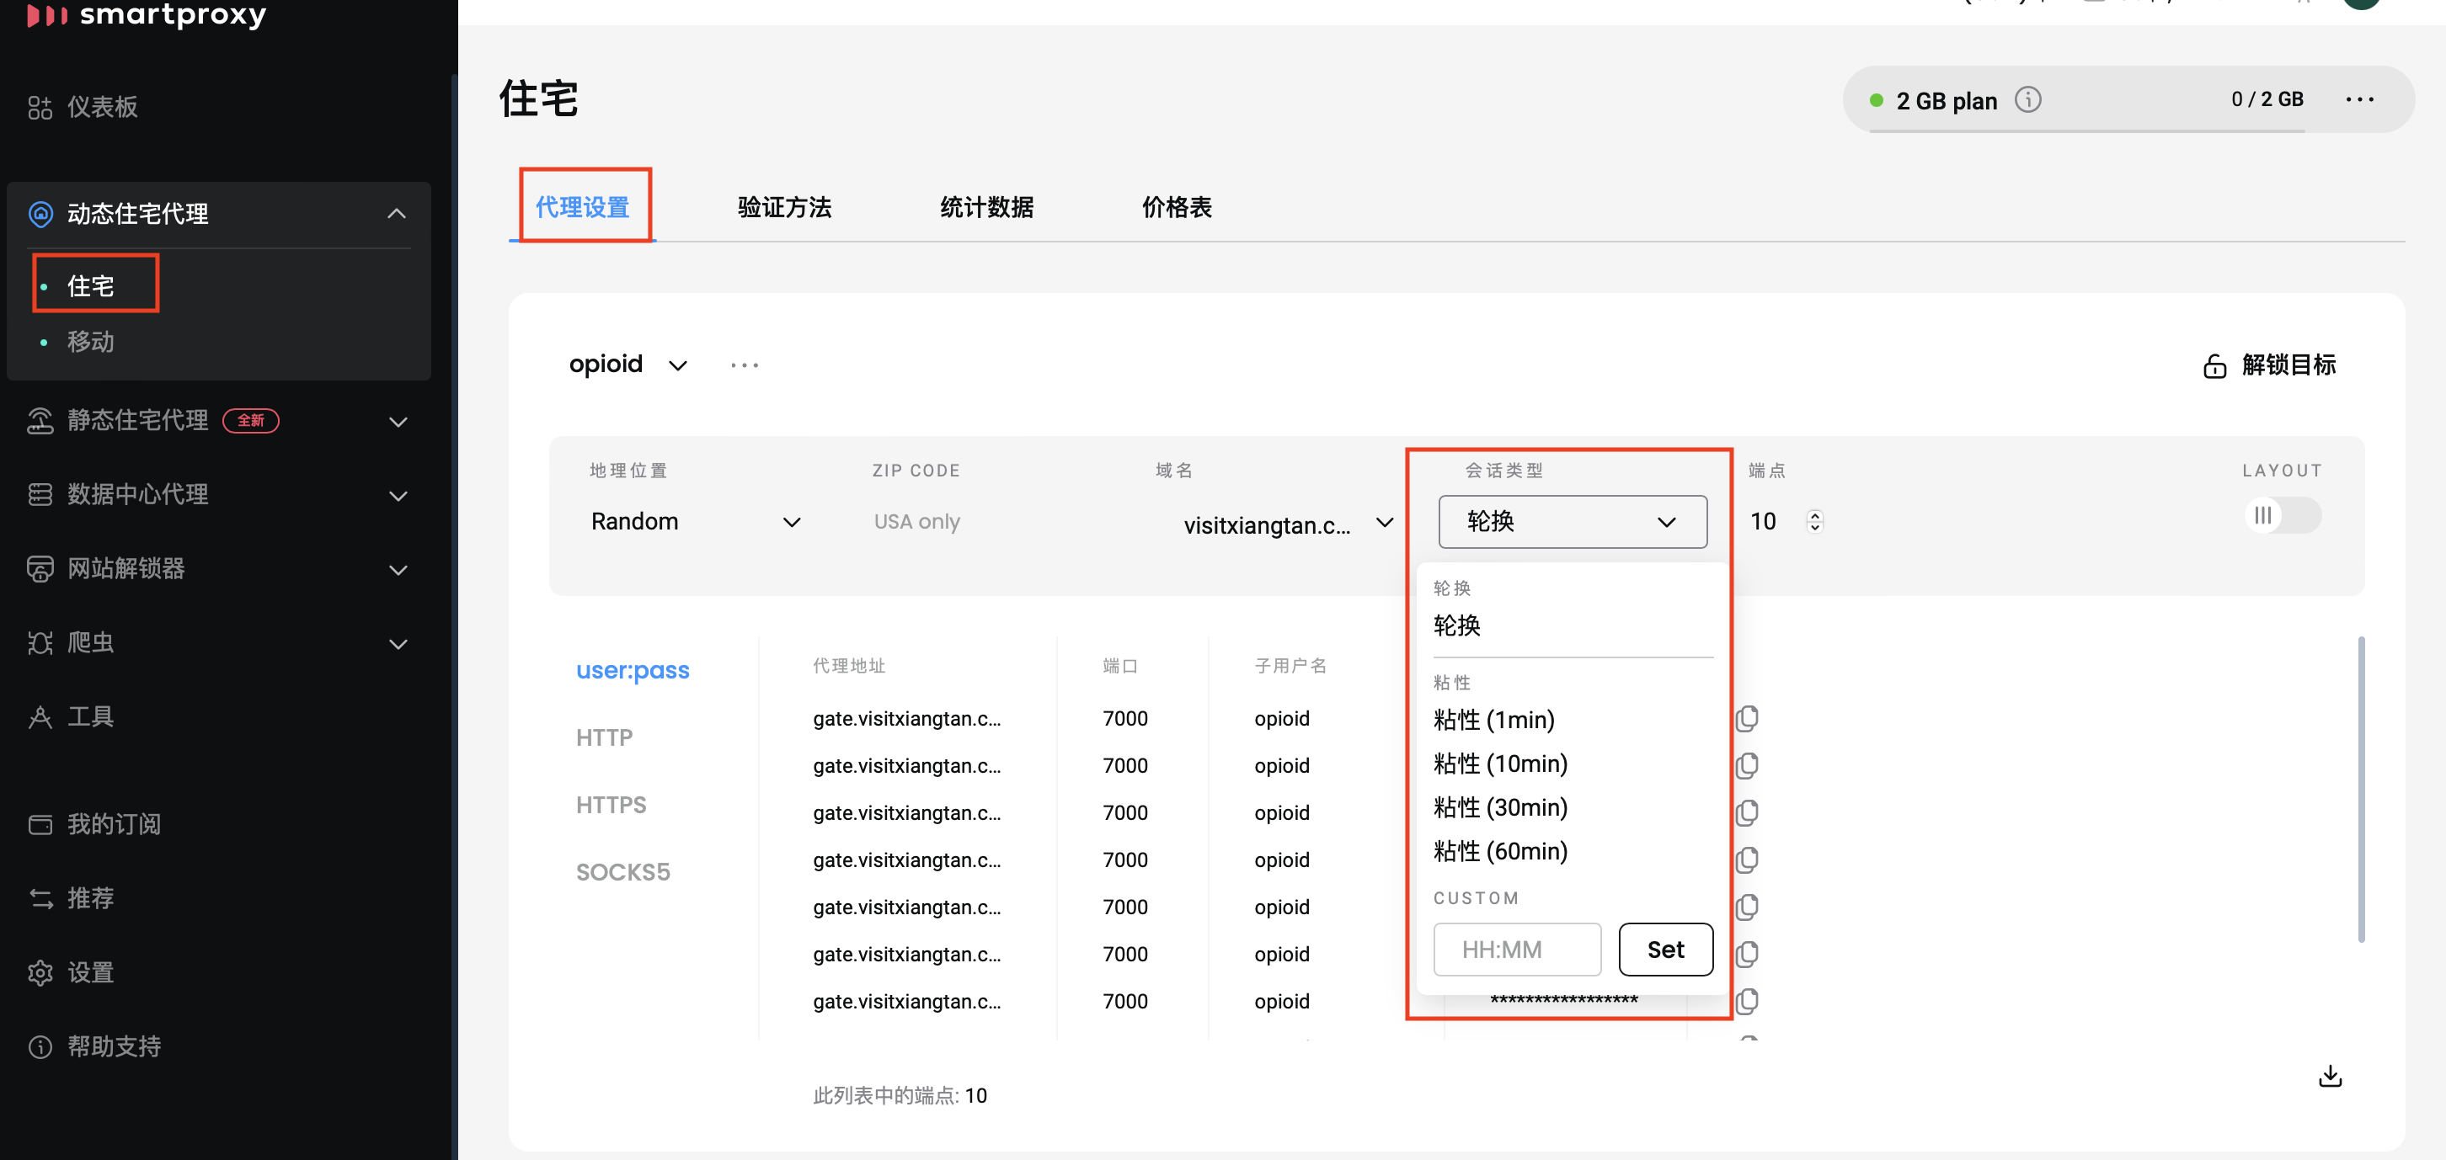Copy the first endpoint row

click(x=1747, y=719)
